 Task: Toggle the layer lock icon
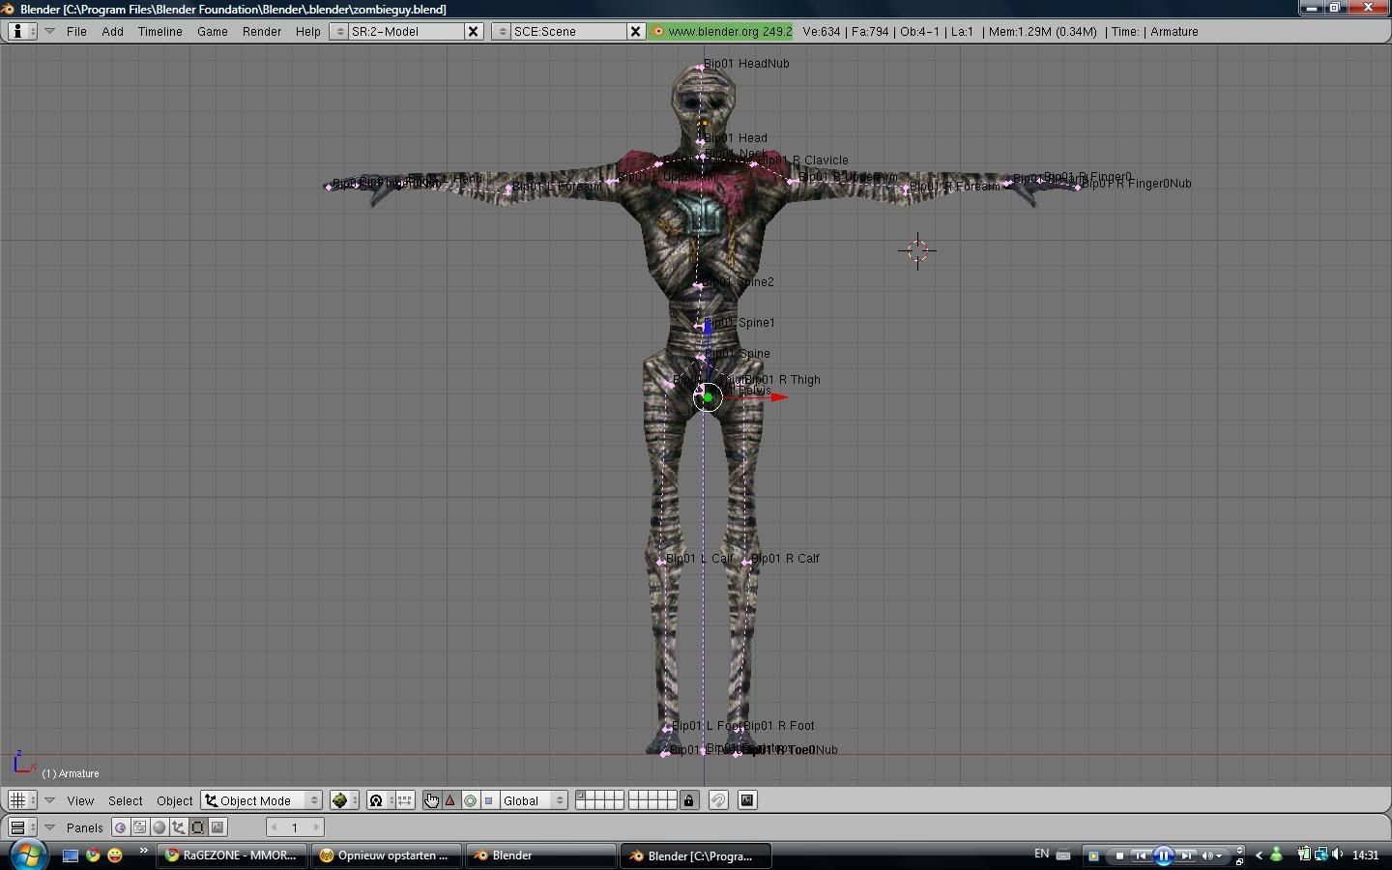pyautogui.click(x=689, y=800)
